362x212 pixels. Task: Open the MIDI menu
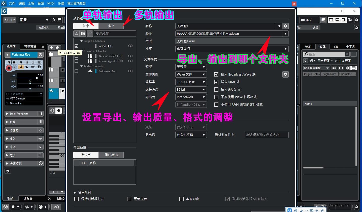click(51, 3)
